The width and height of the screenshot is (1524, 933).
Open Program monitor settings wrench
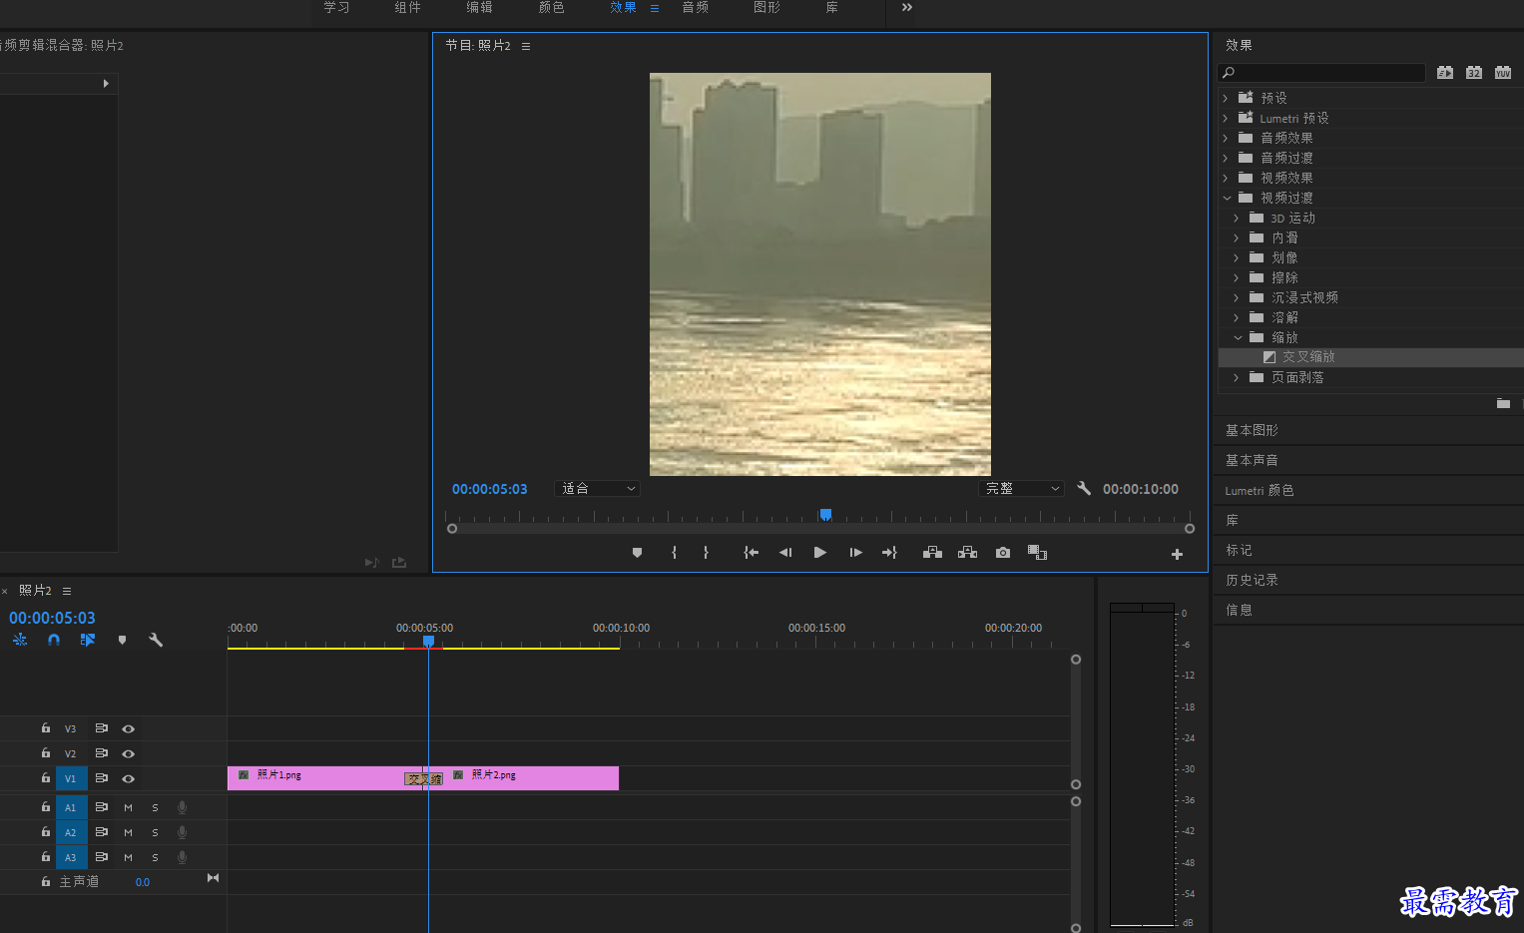point(1084,488)
